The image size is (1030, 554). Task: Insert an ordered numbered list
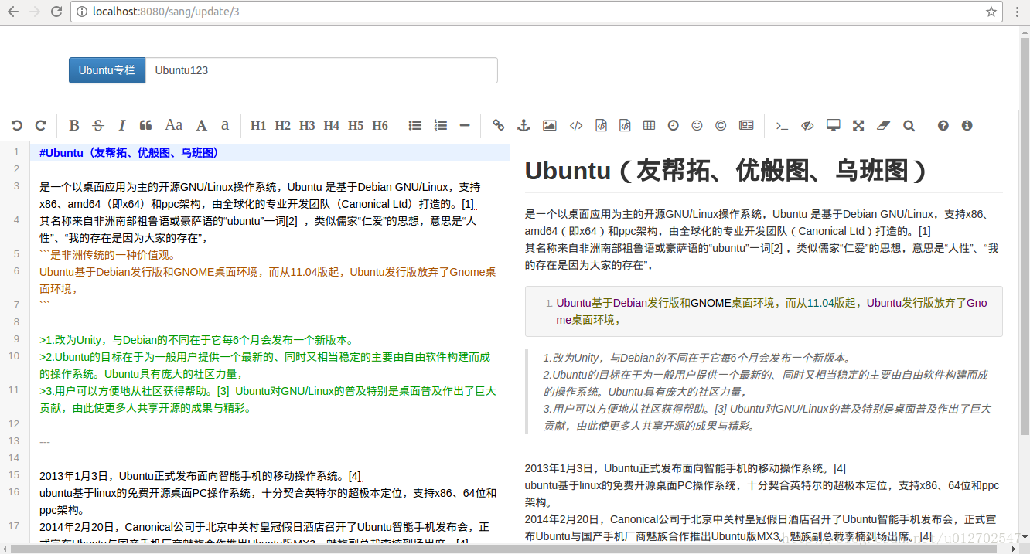[x=441, y=125]
